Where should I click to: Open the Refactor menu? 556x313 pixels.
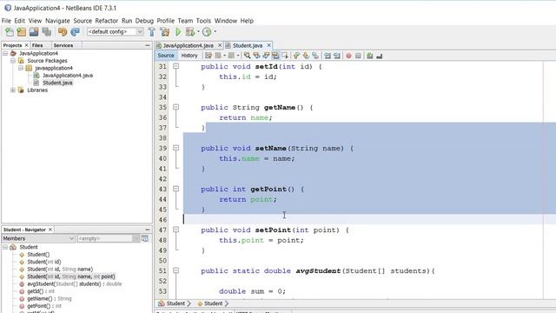pos(106,21)
